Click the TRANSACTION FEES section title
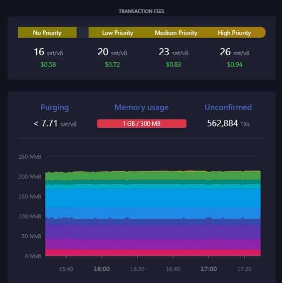 coord(142,11)
